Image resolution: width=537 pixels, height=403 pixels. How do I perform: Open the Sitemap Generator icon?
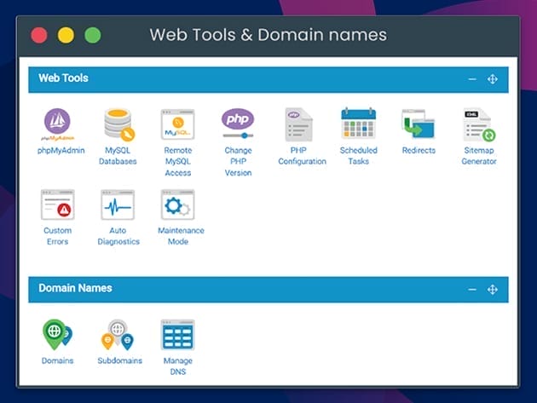[x=479, y=124]
